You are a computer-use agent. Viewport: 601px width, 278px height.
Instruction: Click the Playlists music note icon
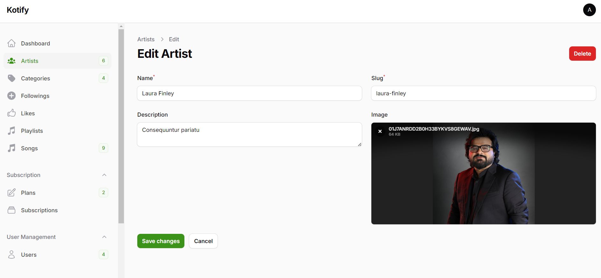pyautogui.click(x=11, y=131)
